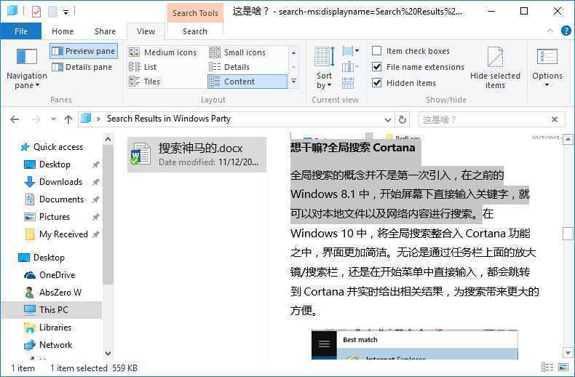The width and height of the screenshot is (575, 377).
Task: Click Size all columns to fit icon
Action: point(348,83)
